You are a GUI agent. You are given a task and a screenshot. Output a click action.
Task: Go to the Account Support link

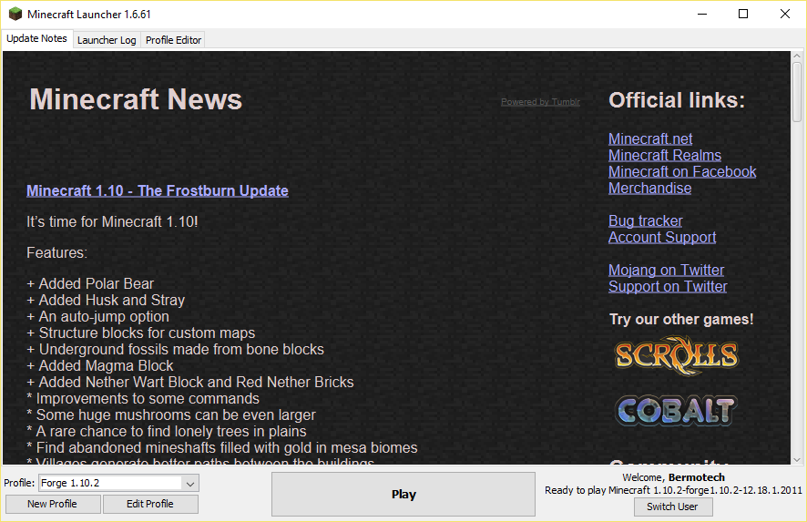point(662,237)
